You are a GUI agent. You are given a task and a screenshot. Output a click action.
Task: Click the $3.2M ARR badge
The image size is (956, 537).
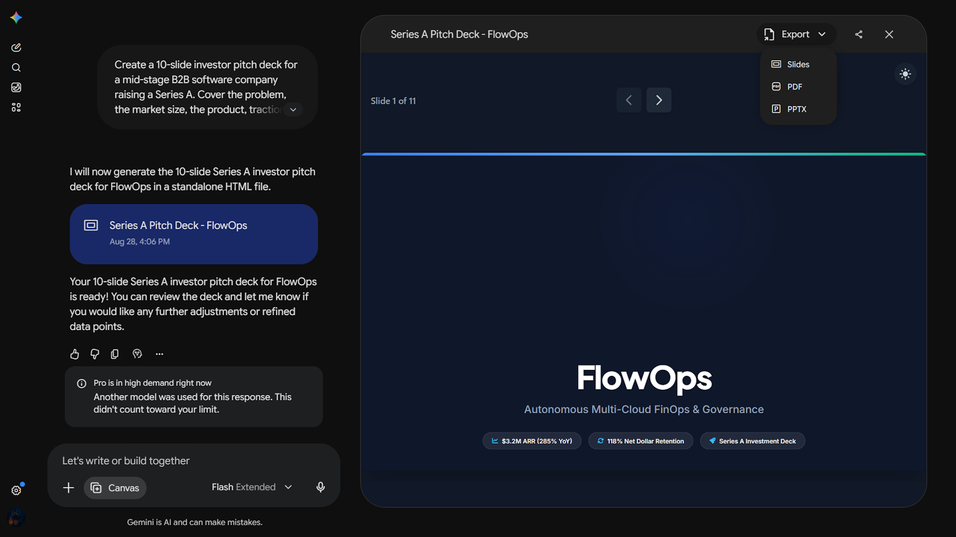pyautogui.click(x=532, y=441)
